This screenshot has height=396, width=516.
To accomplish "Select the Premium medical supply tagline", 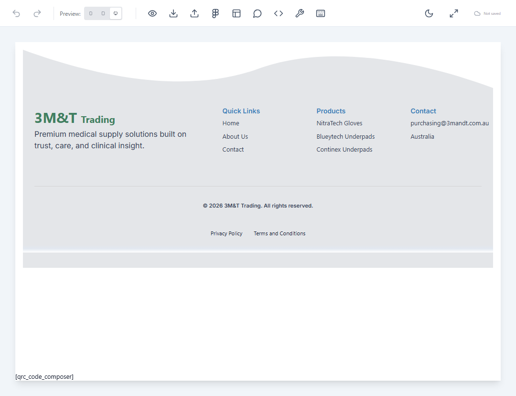I will tap(110, 140).
